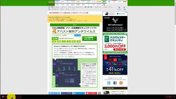Click the arrow icon in VAIO ad

coord(125,30)
